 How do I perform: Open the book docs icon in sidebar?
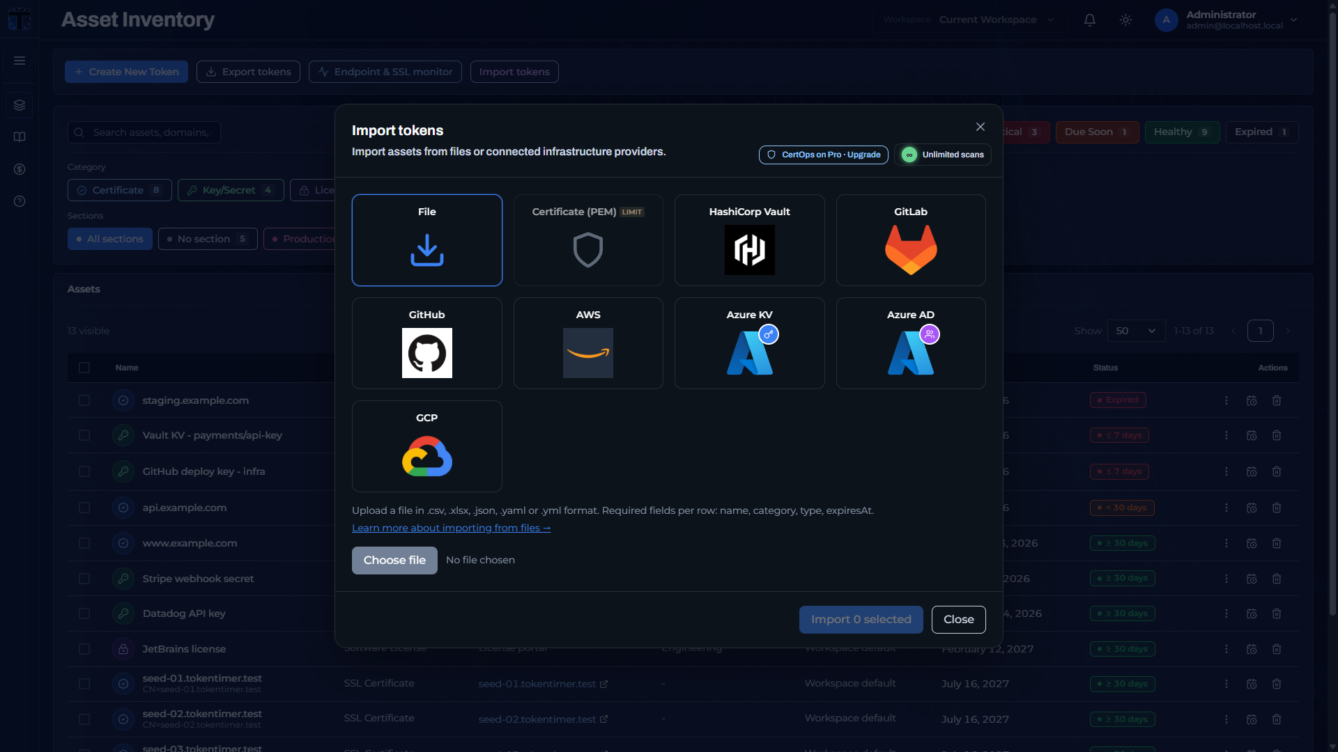[x=20, y=137]
